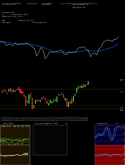Click the 'ADX & MACD' panel title
Screen dimensions: 125x165
(x=8, y=123)
